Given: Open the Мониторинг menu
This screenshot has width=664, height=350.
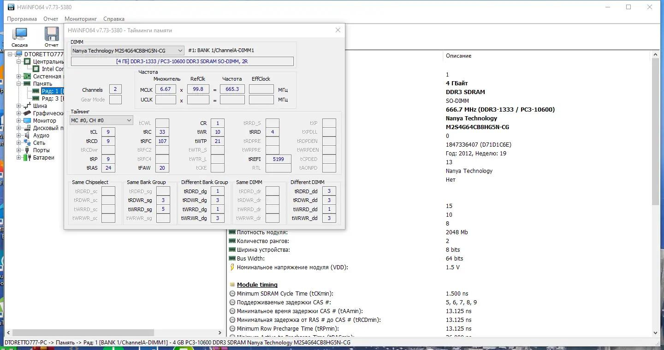Looking at the screenshot, I should 81,19.
